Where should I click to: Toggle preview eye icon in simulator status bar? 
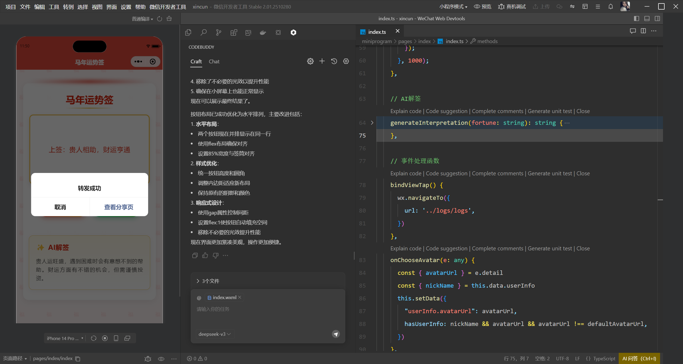point(161,359)
